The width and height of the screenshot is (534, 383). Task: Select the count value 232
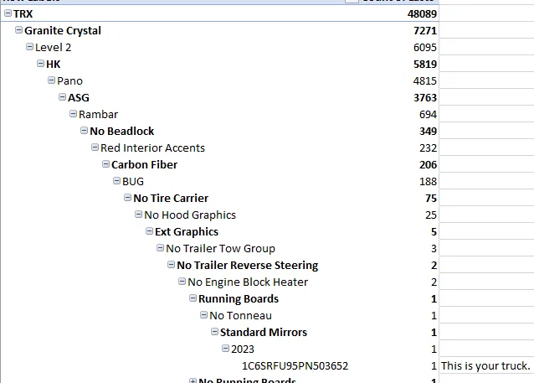coord(428,148)
